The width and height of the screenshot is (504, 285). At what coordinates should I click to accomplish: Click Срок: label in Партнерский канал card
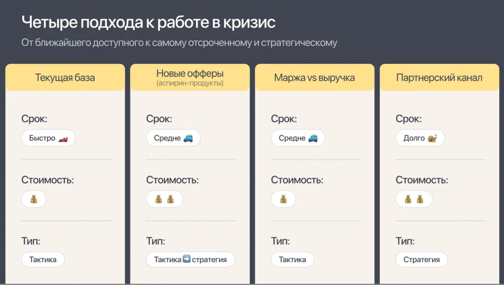click(x=409, y=119)
